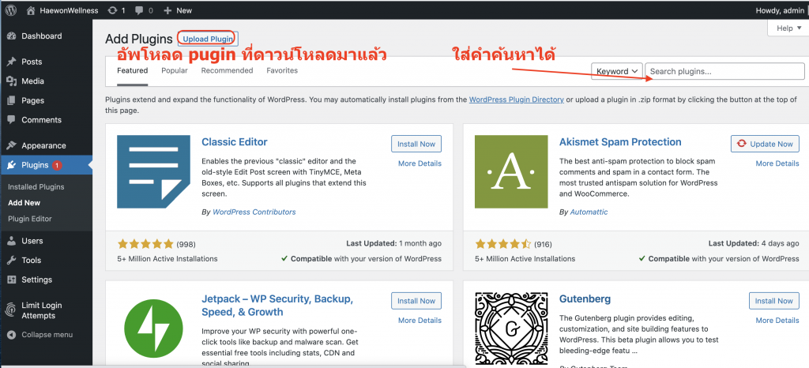Open Dashboard from sidebar
Image resolution: width=809 pixels, height=368 pixels.
click(x=41, y=36)
